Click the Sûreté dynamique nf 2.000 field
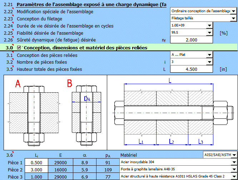The image size is (238, 180). [x=192, y=40]
